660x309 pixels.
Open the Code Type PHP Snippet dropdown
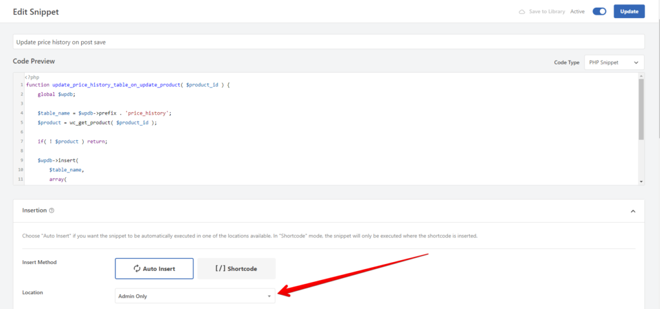coord(614,62)
